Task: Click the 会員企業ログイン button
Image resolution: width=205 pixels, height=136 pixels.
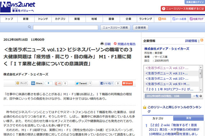Action: [195, 2]
